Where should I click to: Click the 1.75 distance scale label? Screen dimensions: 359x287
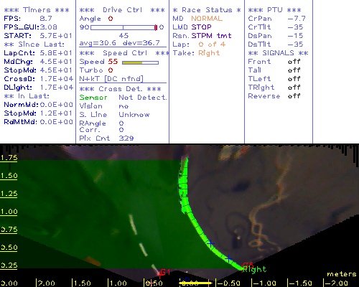[x=9, y=158]
